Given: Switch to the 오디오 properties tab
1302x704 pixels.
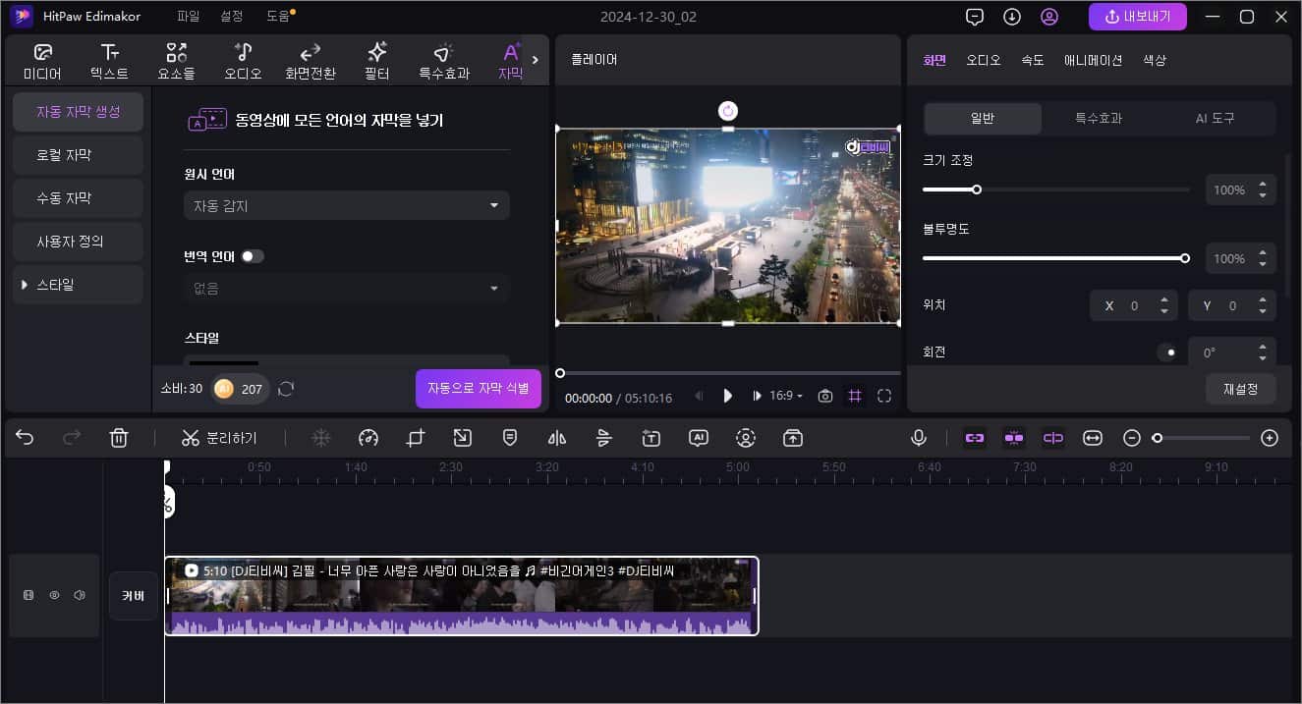Looking at the screenshot, I should coord(983,60).
